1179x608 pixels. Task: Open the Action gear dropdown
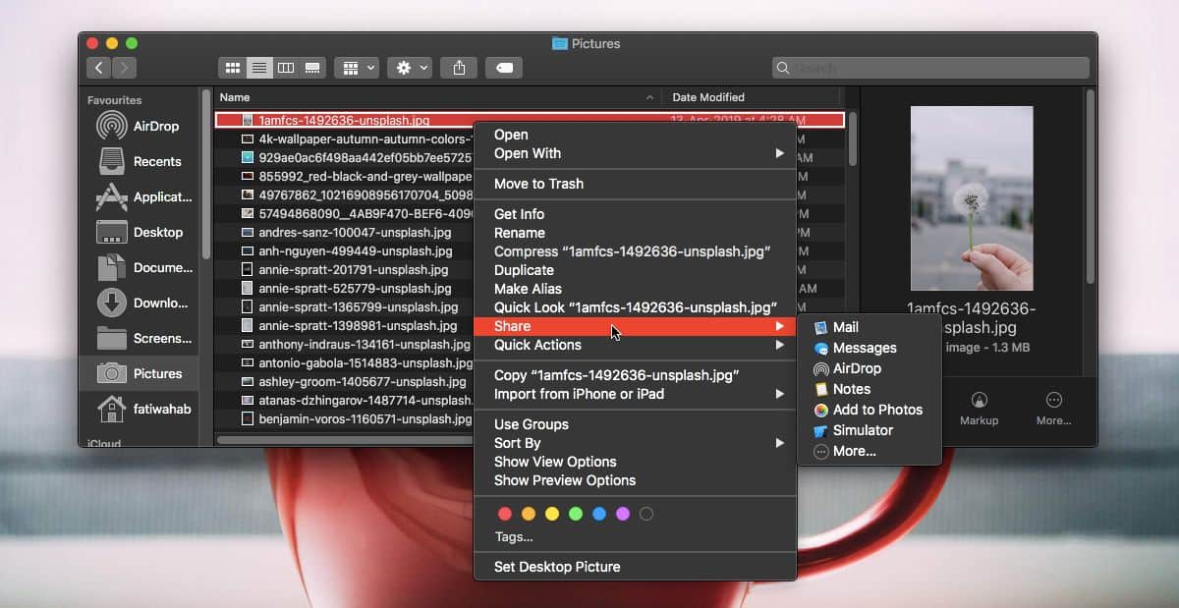click(x=411, y=68)
